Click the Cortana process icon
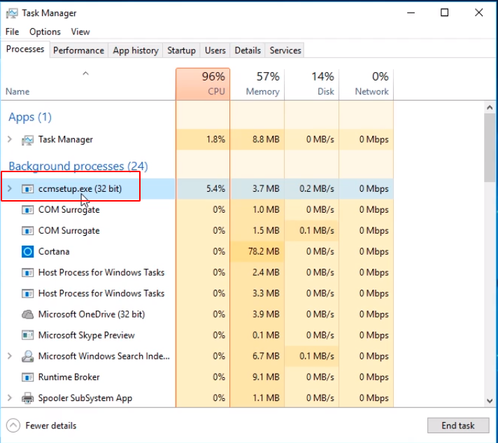 [x=28, y=252]
